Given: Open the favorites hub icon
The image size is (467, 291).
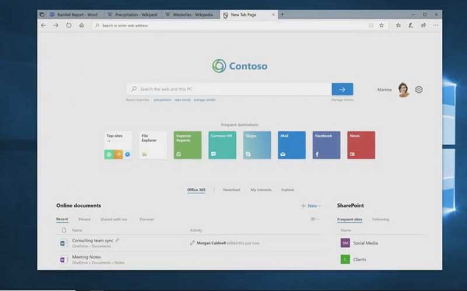Looking at the screenshot, I should pyautogui.click(x=398, y=26).
